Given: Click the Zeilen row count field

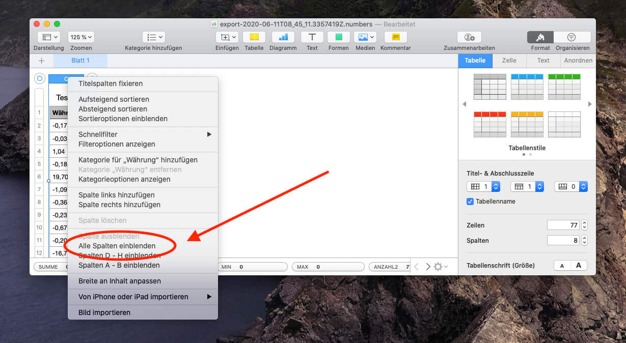Looking at the screenshot, I should [563, 225].
